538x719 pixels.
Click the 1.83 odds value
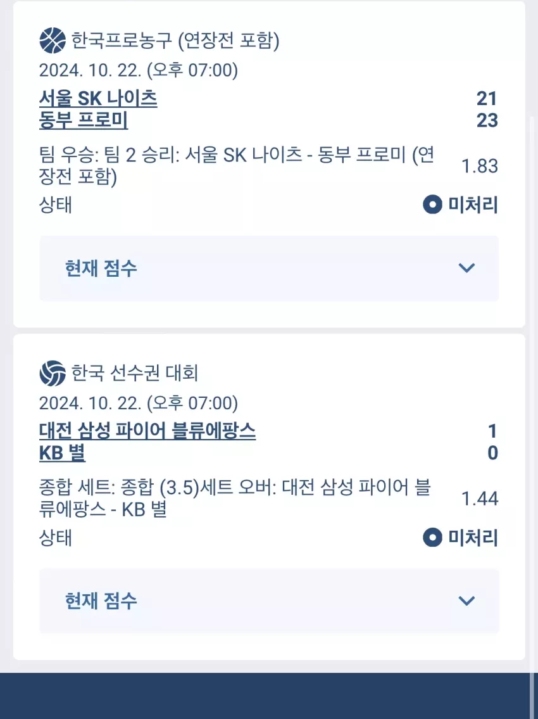(479, 166)
